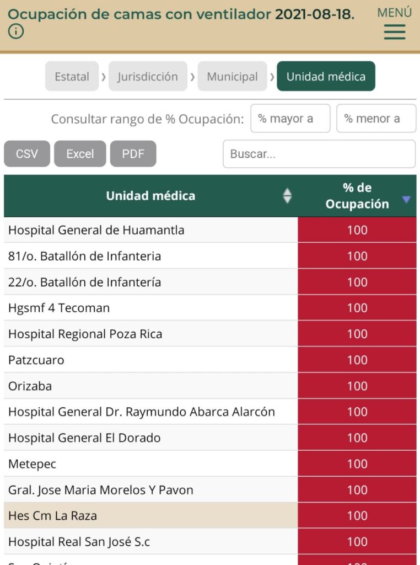Viewport: 420px width, 565px height.
Task: Click the info circle icon under title
Action: [x=16, y=32]
